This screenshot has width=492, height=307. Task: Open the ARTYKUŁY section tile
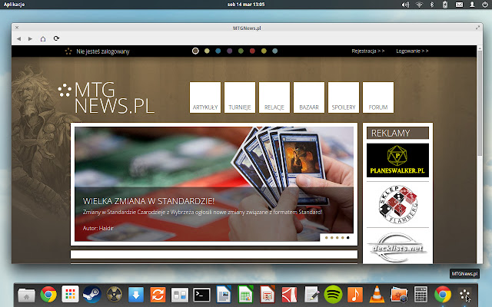coord(205,97)
